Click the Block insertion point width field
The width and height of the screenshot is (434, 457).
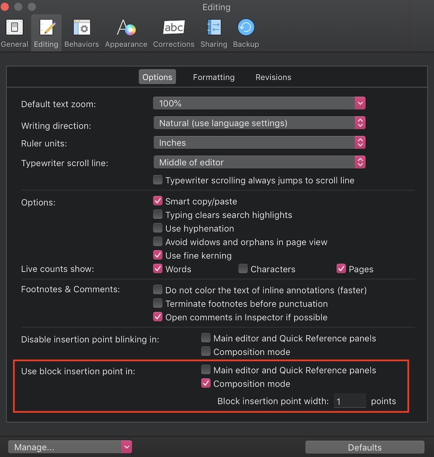pos(350,401)
